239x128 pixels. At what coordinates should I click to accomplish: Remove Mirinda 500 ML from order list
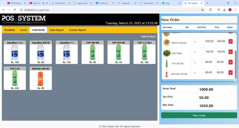click(230, 73)
